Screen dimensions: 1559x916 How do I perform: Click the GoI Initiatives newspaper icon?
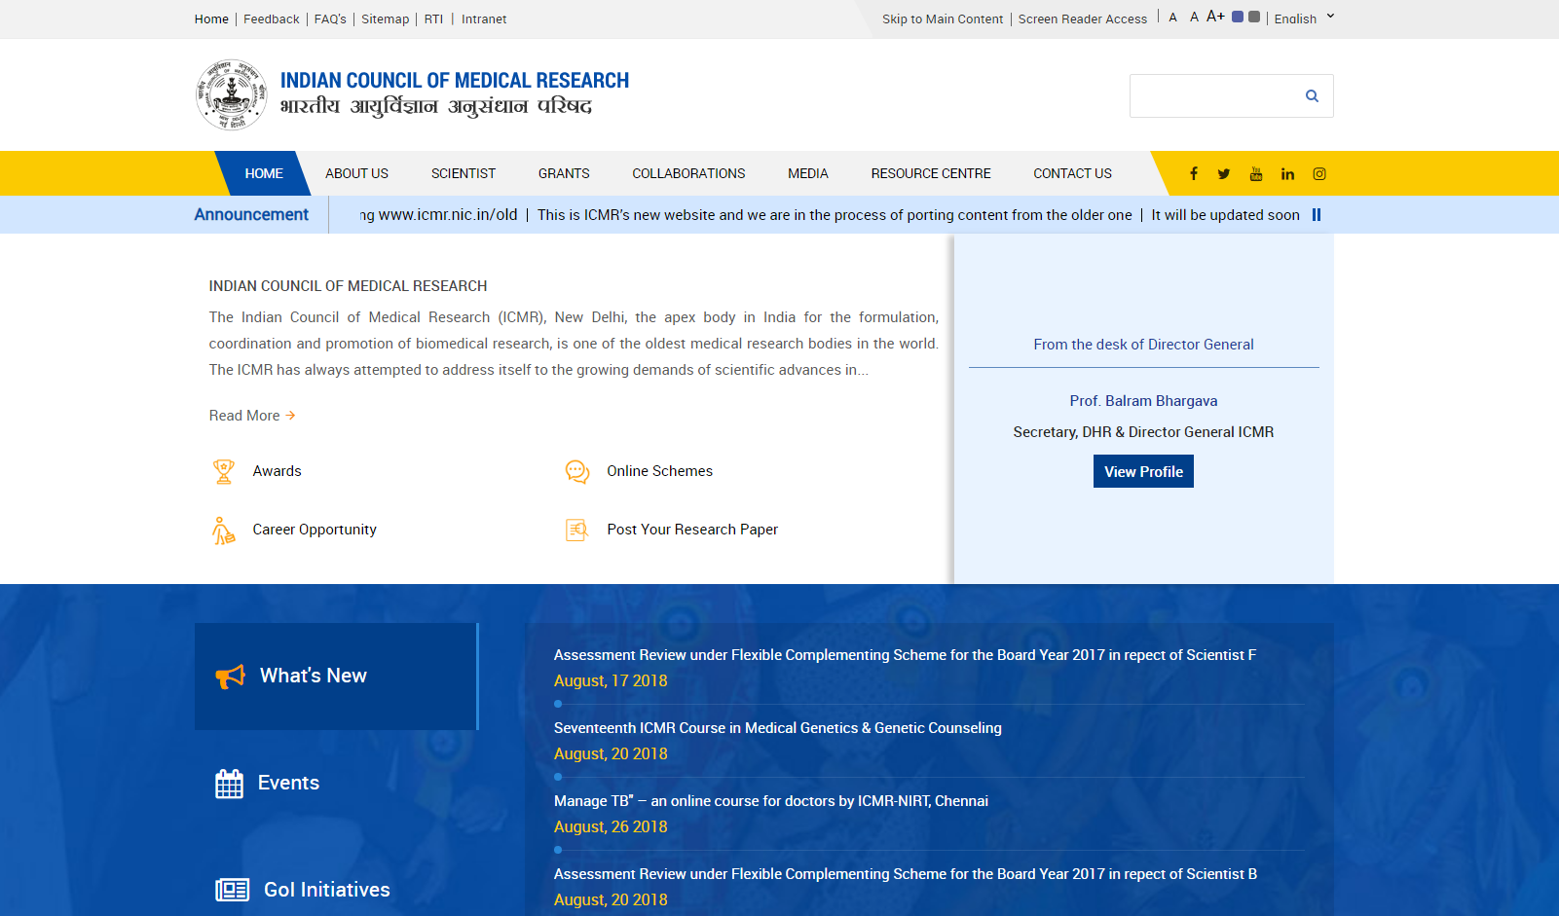pos(233,890)
